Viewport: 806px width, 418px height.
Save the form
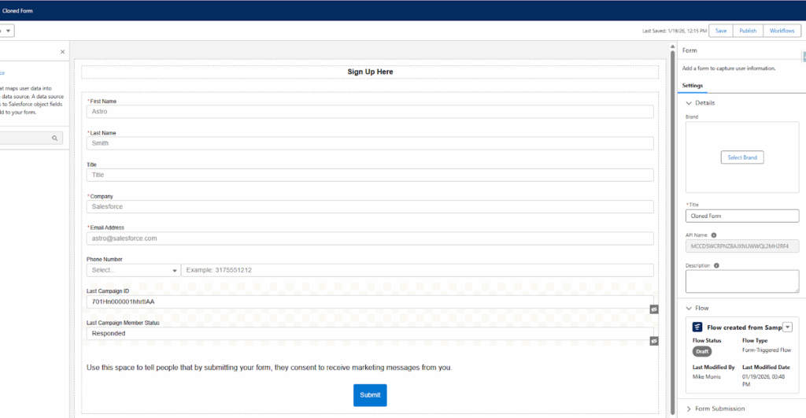pos(721,31)
